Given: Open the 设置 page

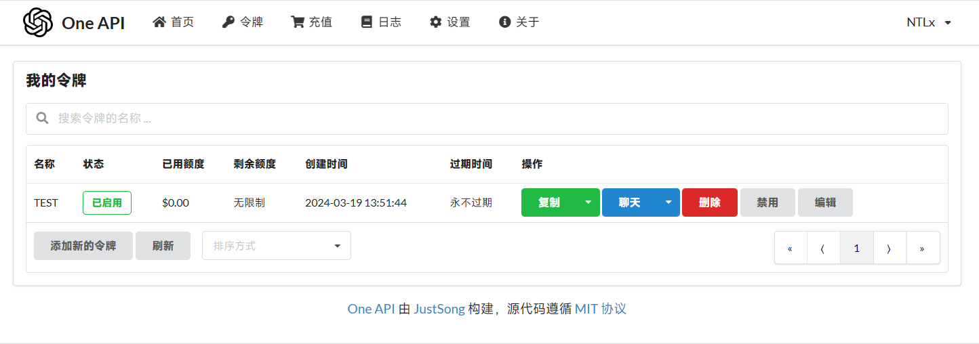Looking at the screenshot, I should click(x=450, y=22).
